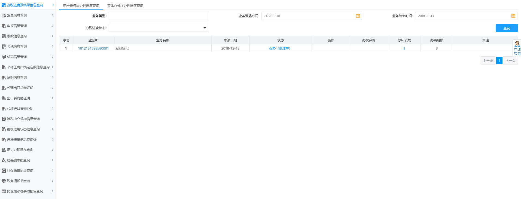Click the 跨区域涉税事项报告查询 icon
The height and width of the screenshot is (199, 521).
point(4,191)
